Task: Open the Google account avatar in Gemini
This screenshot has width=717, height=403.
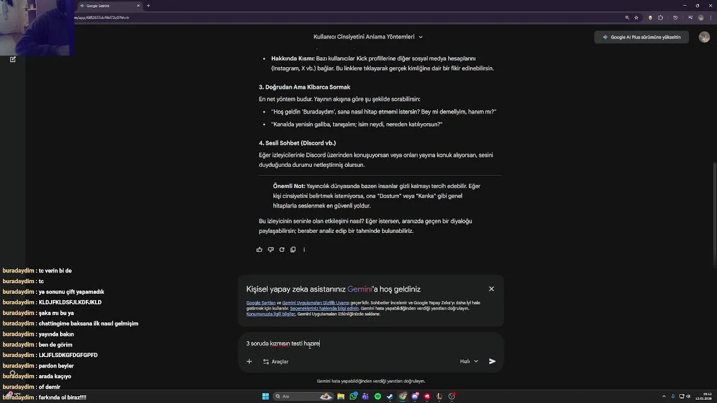Action: click(x=704, y=37)
